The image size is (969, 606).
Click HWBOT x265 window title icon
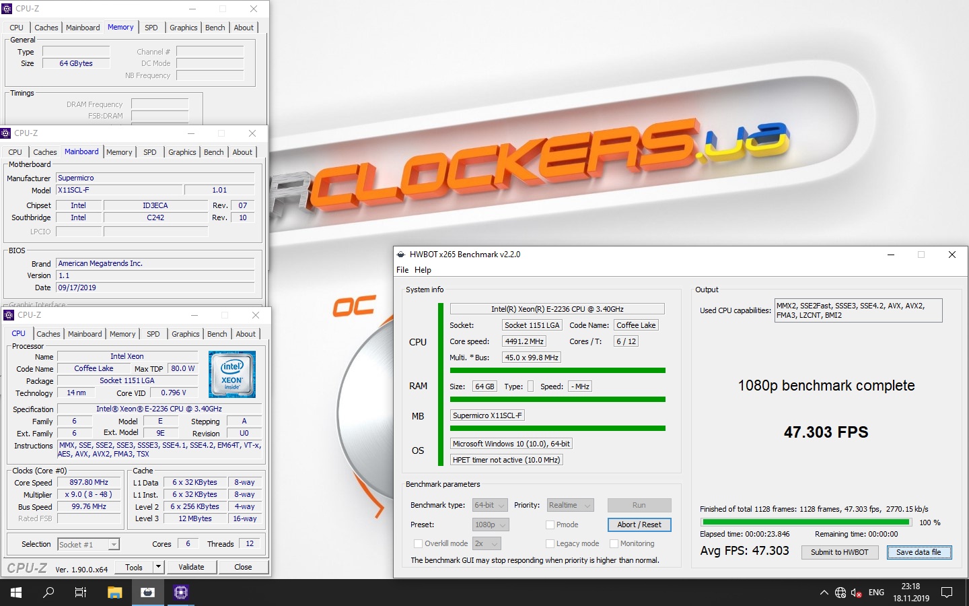(x=401, y=255)
